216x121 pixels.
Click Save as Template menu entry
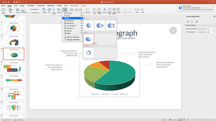click(73, 37)
